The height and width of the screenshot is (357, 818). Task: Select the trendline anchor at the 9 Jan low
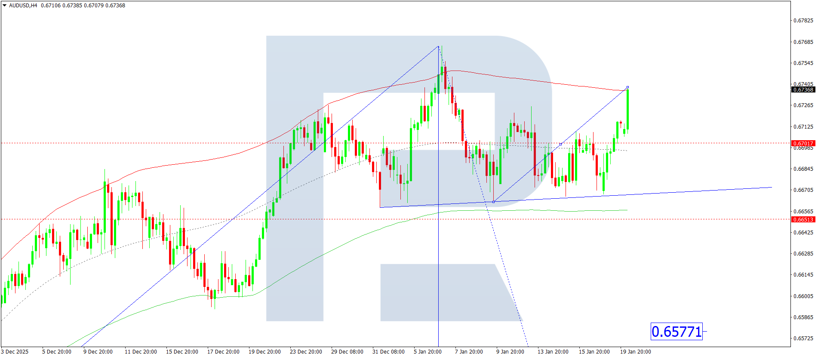493,202
